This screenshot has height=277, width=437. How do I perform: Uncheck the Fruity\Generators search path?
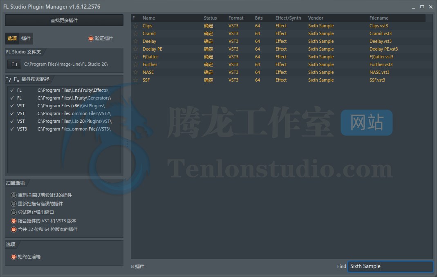(x=12, y=98)
